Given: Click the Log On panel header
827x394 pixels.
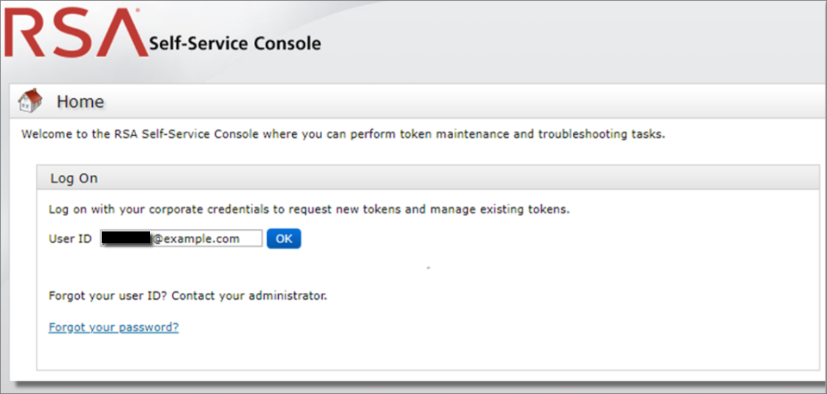Looking at the screenshot, I should pos(427,178).
